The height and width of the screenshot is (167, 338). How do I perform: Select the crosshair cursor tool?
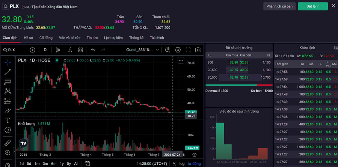click(8, 62)
